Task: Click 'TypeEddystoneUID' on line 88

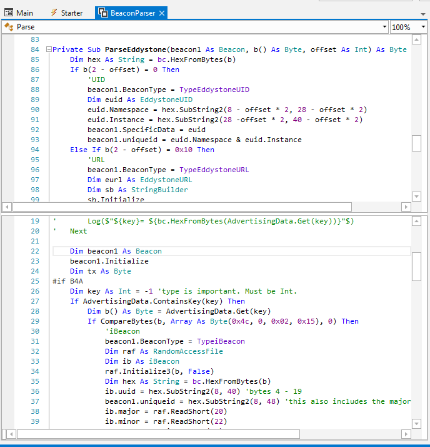Action: (x=214, y=90)
